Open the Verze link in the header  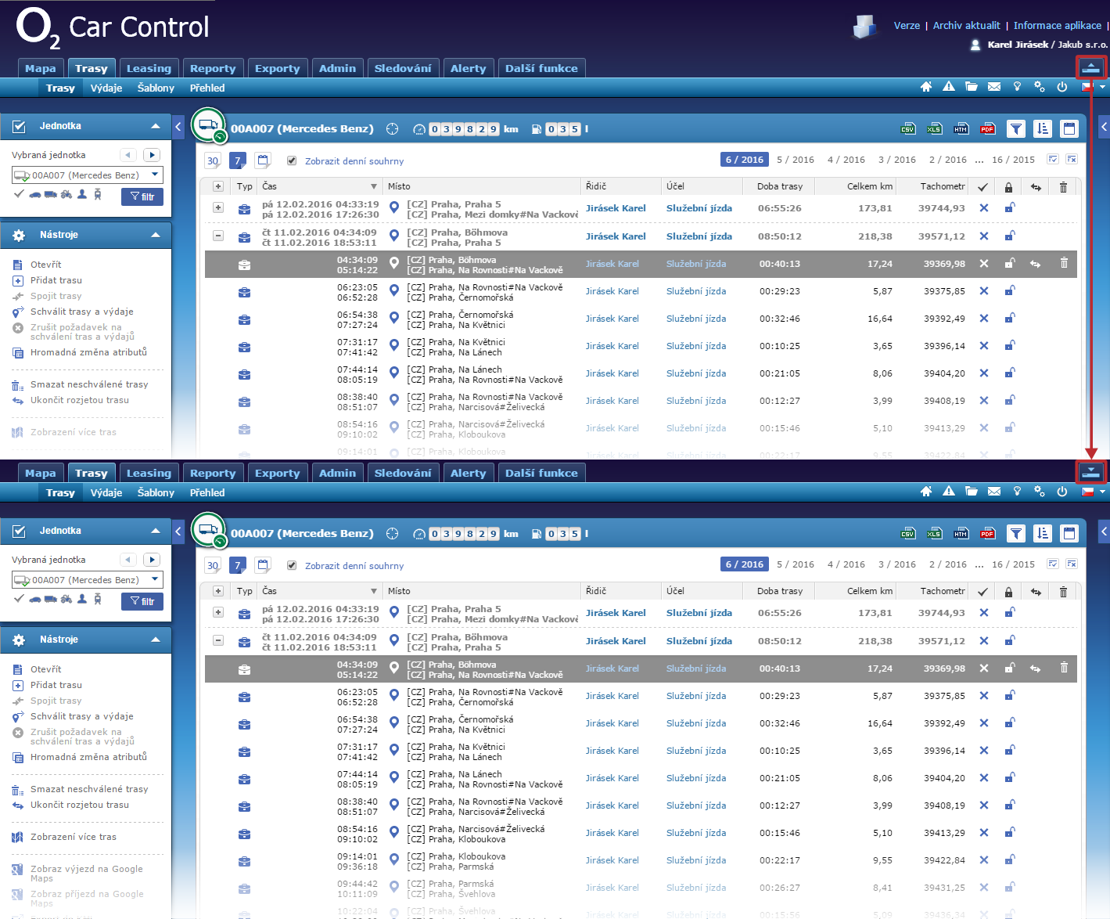click(x=907, y=26)
